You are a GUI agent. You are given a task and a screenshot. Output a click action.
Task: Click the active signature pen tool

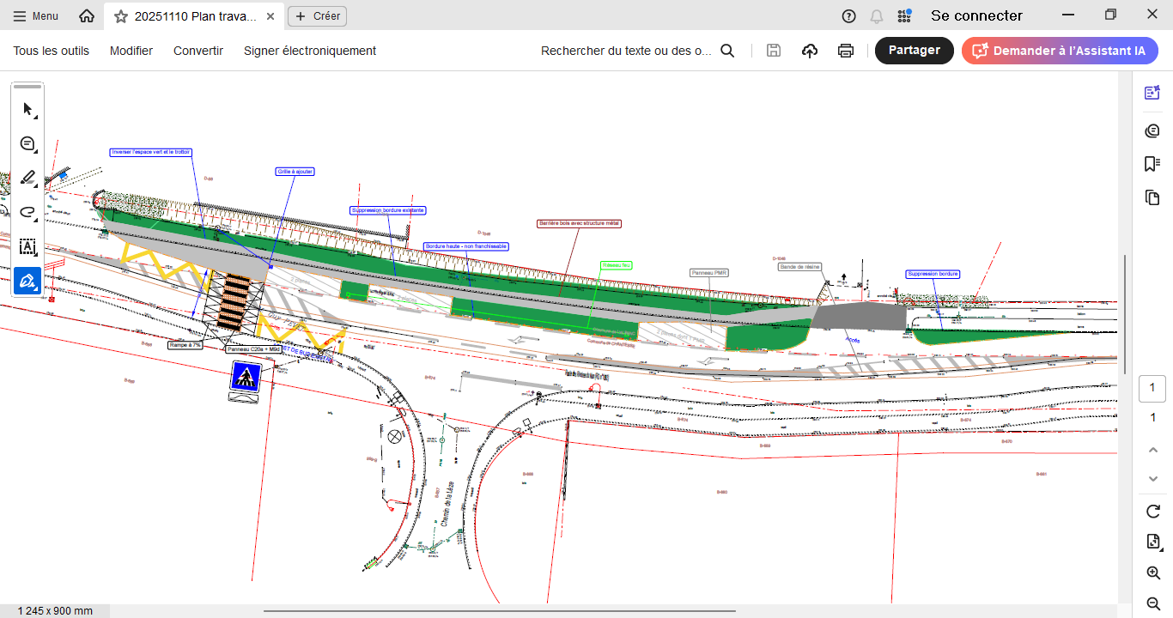click(x=27, y=281)
